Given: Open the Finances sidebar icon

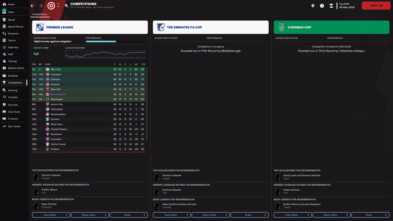Looking at the screenshot, I should pos(4,119).
